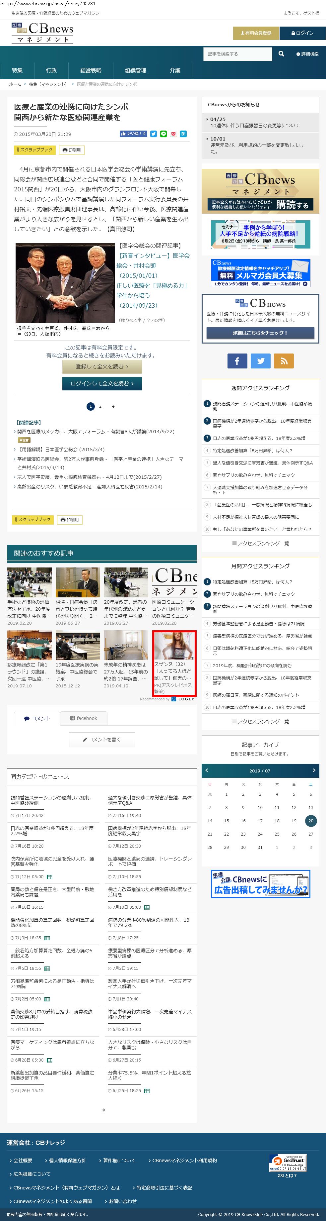
Task: Open the sidebar Twitter square icon
Action: tap(261, 361)
